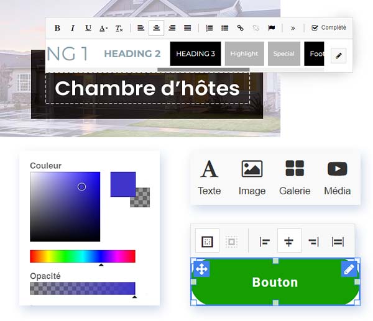
Task: Apply the HEADING 2 style
Action: click(x=132, y=54)
